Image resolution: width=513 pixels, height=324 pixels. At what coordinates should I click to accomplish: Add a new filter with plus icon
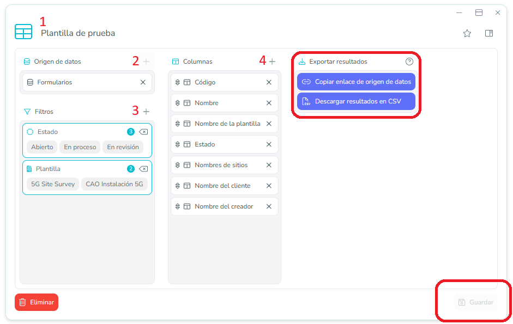(146, 112)
